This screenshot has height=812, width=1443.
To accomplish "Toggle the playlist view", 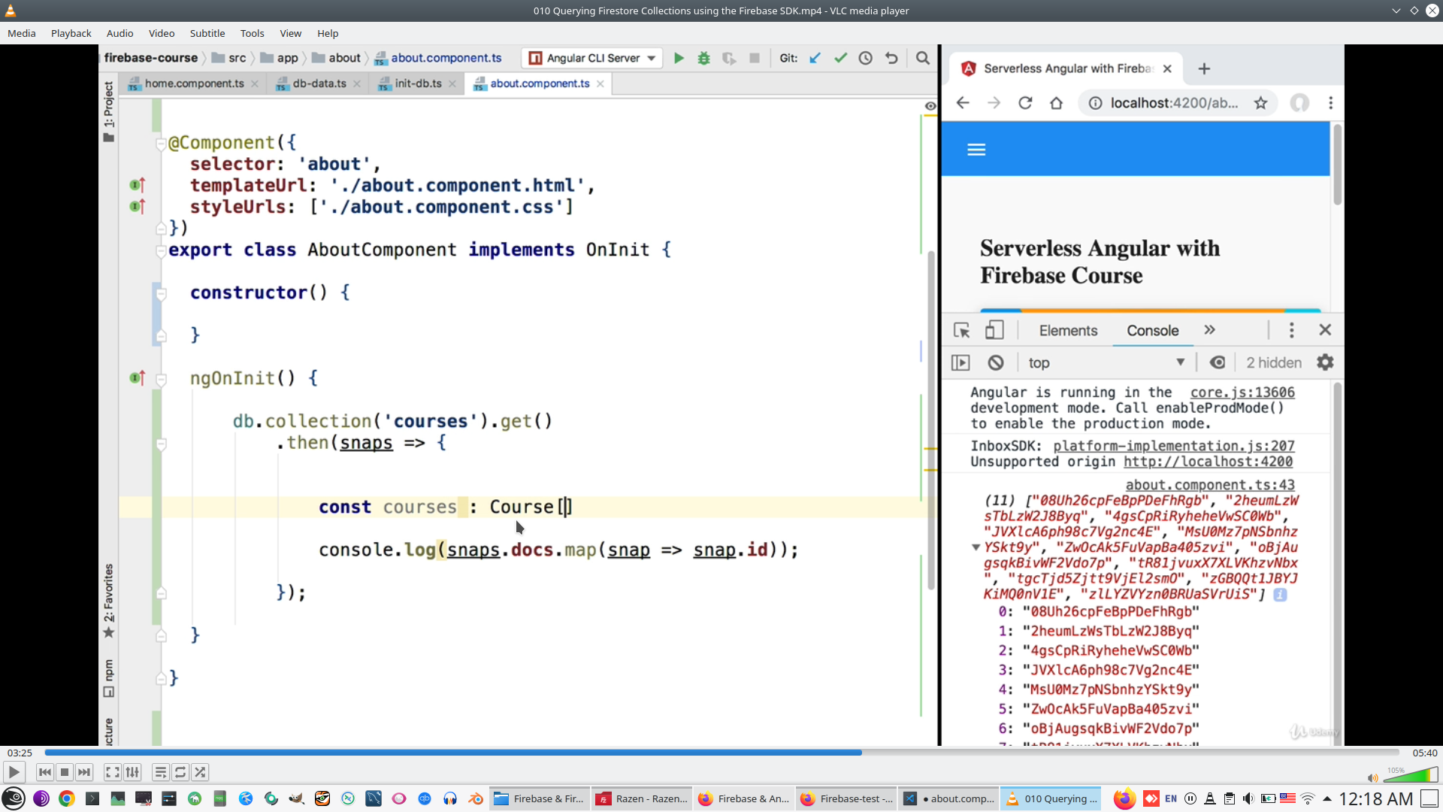I will 160,772.
